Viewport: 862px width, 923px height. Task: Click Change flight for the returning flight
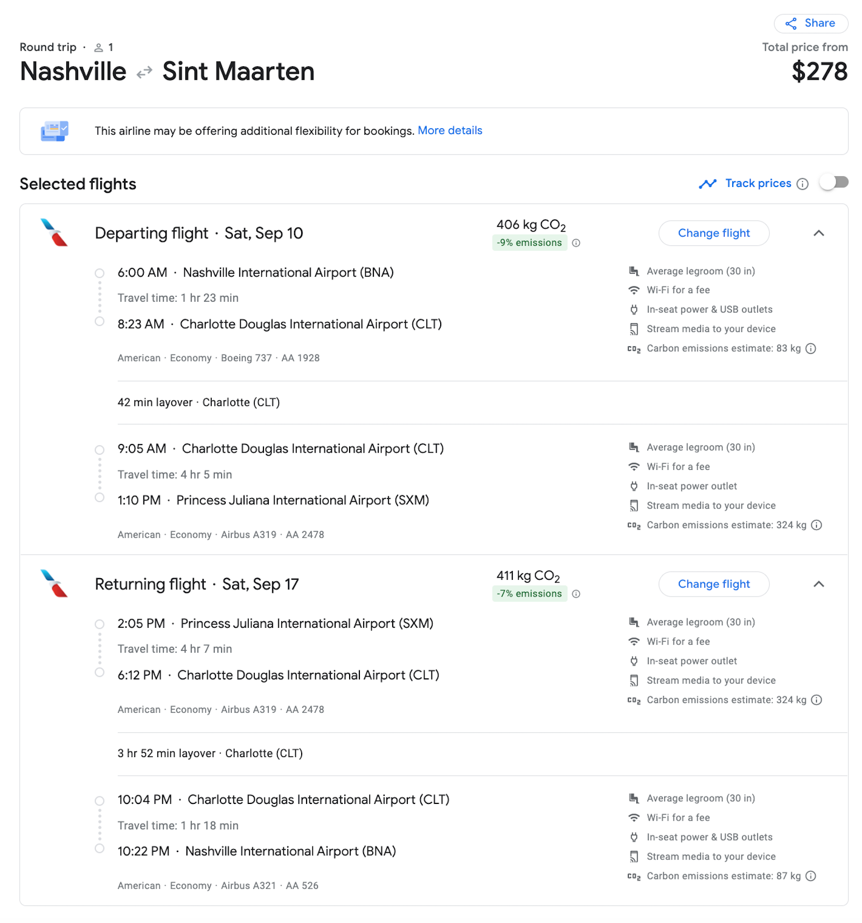[714, 584]
